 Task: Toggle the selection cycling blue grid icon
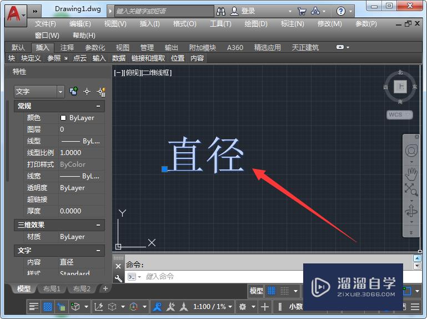(x=48, y=307)
